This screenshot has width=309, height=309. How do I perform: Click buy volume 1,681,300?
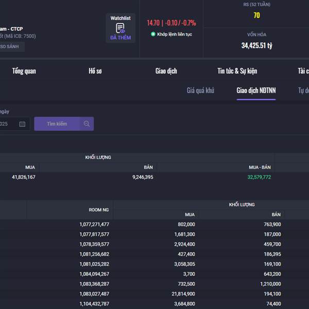click(x=184, y=234)
